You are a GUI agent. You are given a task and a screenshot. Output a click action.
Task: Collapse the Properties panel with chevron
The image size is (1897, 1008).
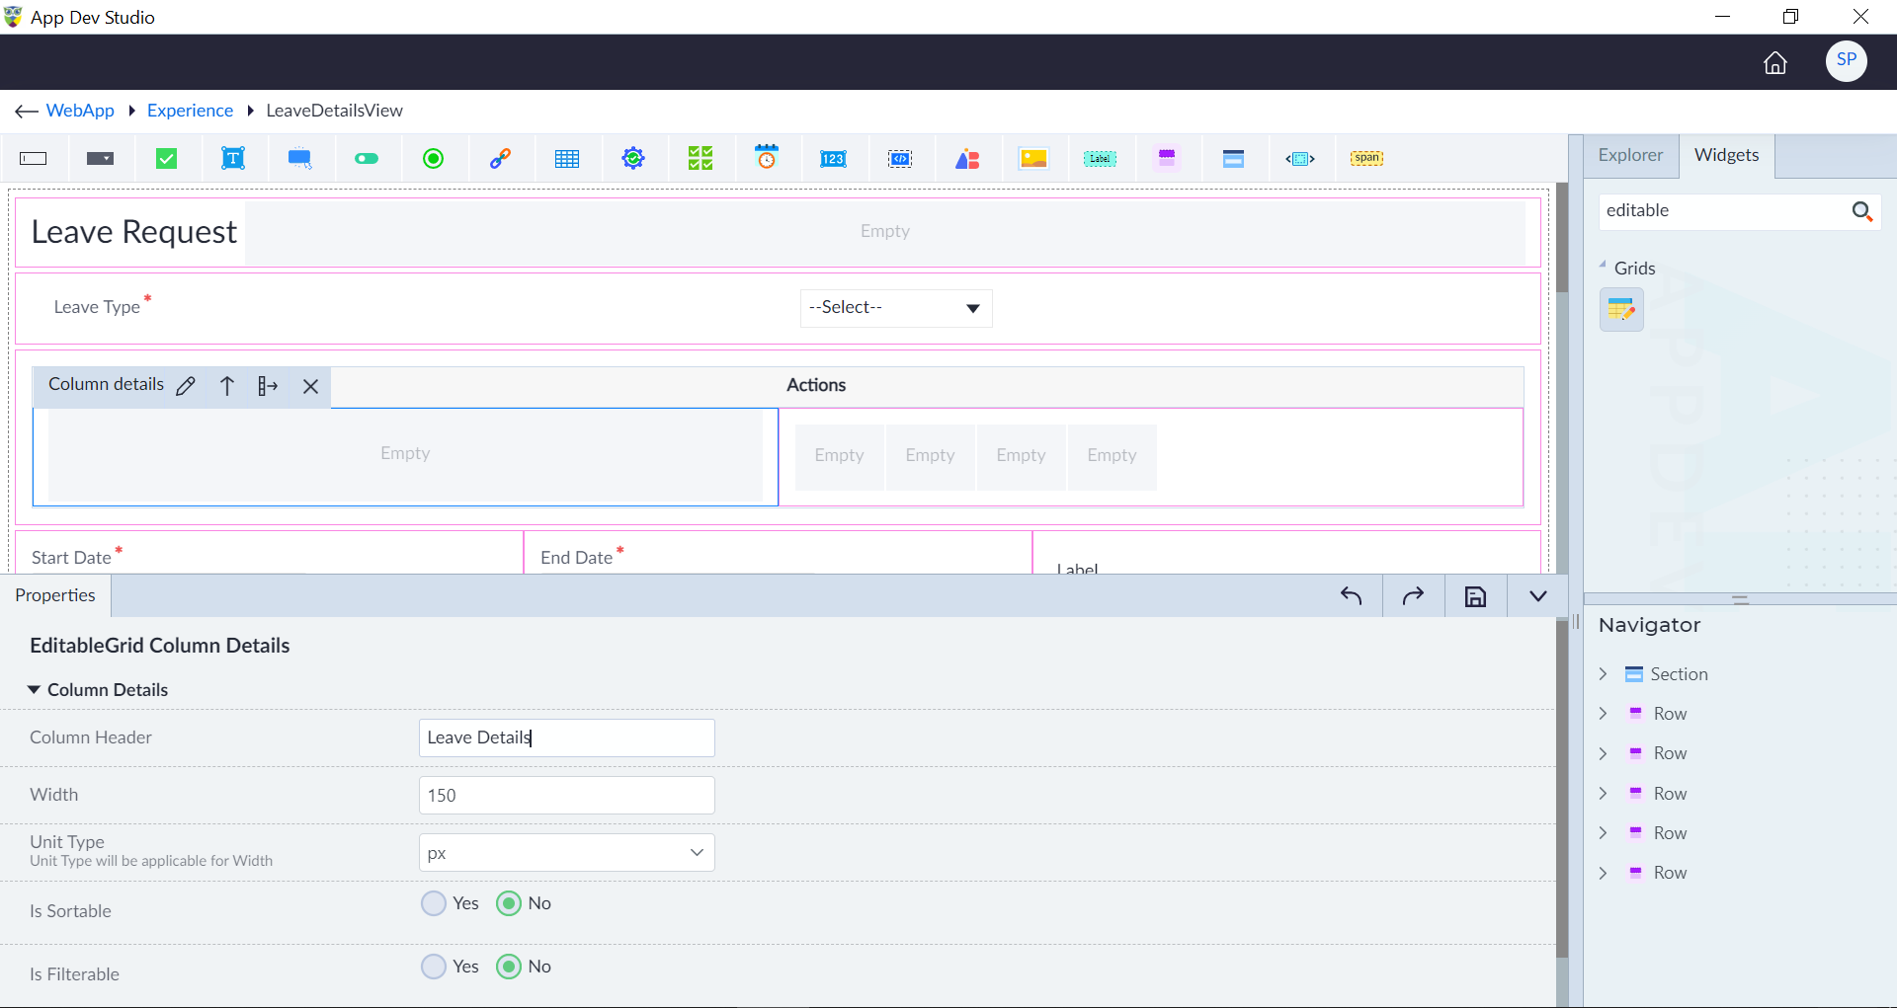click(1537, 596)
